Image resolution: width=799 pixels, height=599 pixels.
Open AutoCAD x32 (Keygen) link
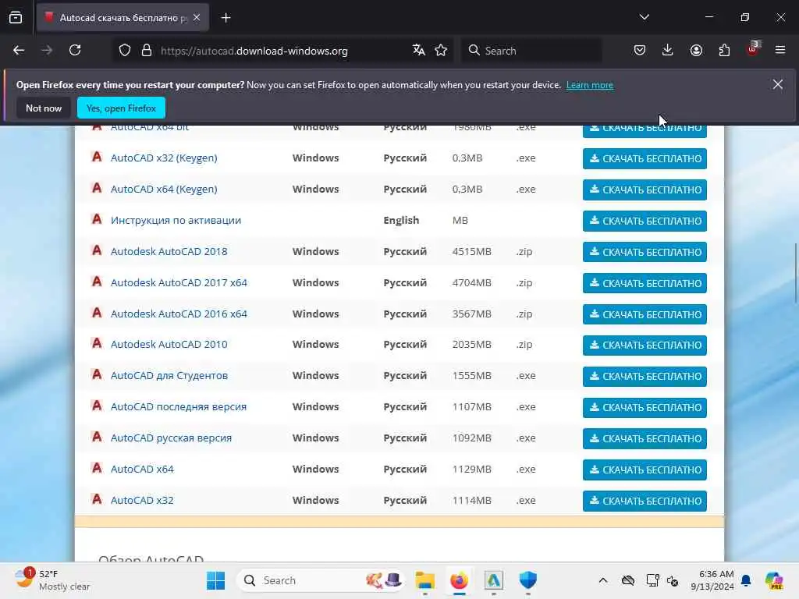164,158
